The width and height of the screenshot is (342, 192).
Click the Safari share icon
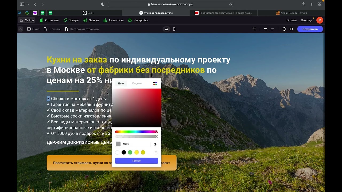tap(304, 4)
